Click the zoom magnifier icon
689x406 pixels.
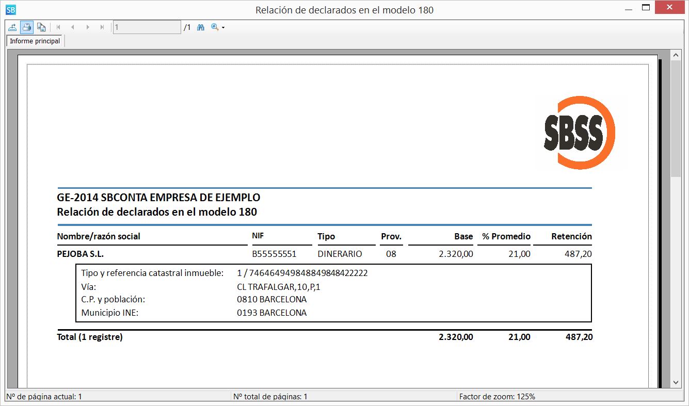[x=215, y=27]
